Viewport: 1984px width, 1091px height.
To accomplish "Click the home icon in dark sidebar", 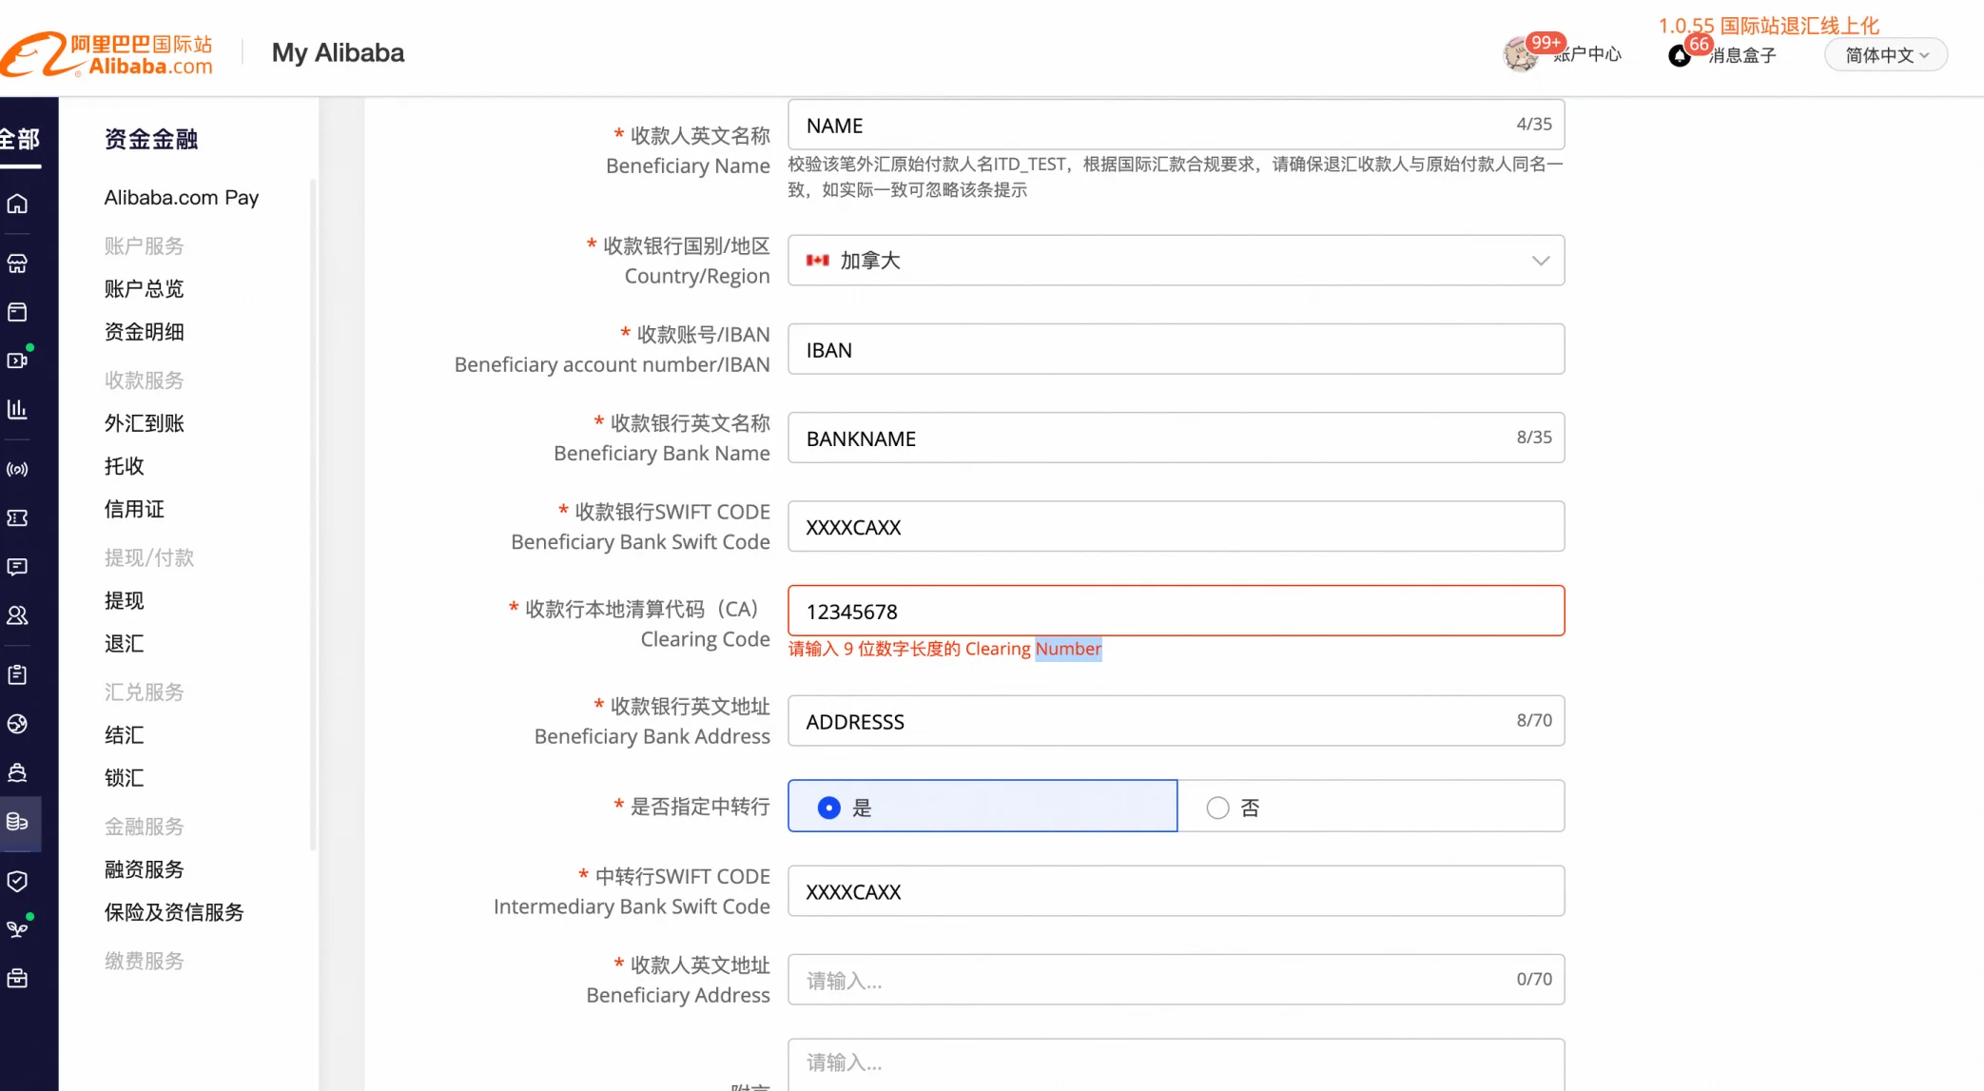I will (x=17, y=204).
